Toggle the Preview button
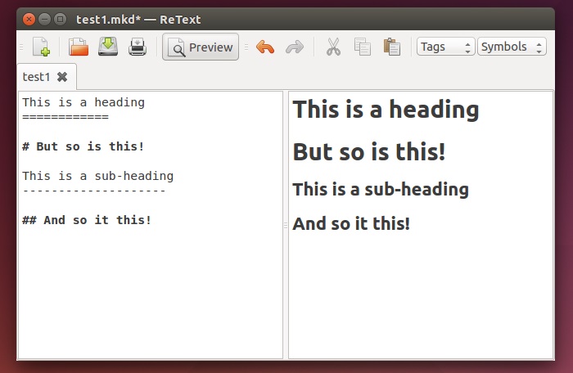The height and width of the screenshot is (373, 573). 201,47
